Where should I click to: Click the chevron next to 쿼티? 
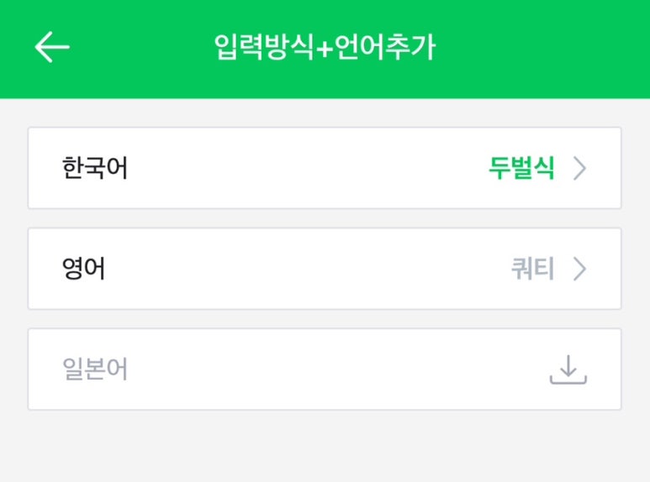pos(579,270)
